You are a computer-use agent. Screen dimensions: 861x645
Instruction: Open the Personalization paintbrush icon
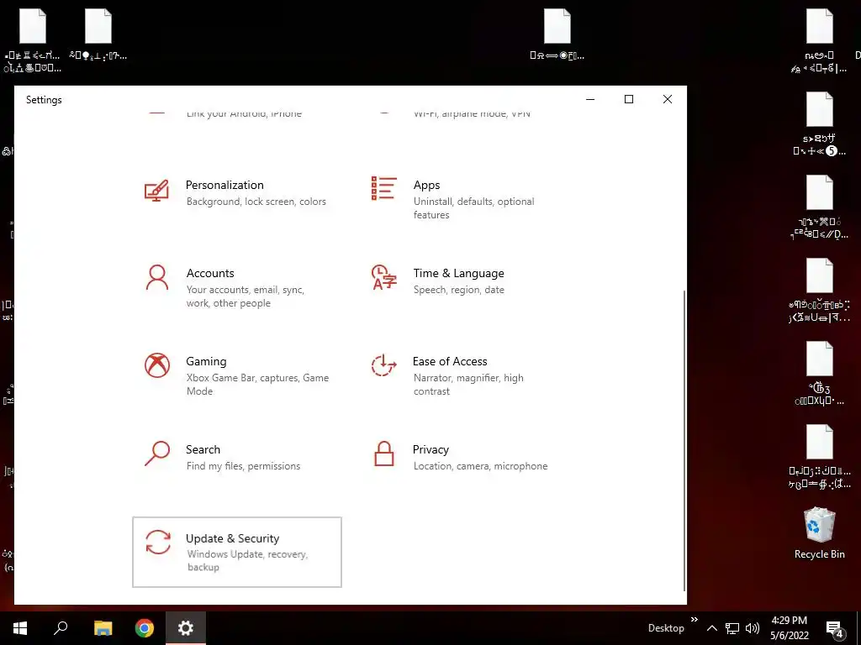(x=156, y=191)
